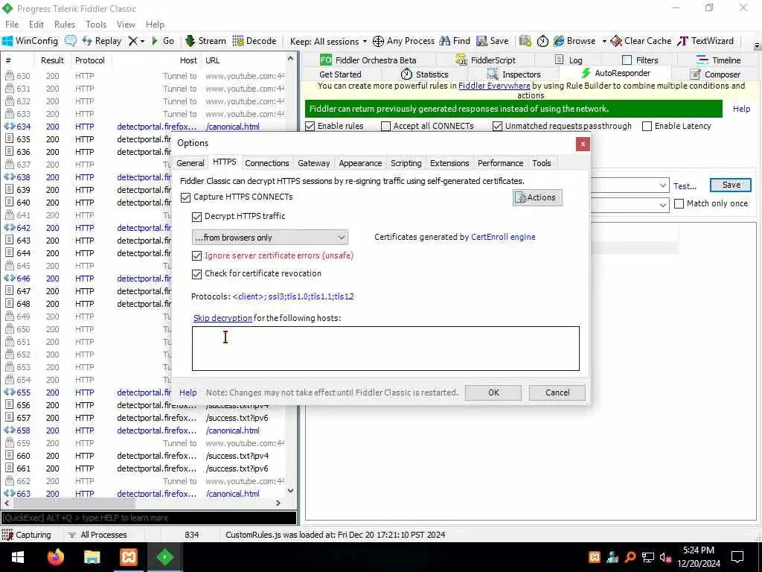Replay selected sessions

tap(102, 41)
